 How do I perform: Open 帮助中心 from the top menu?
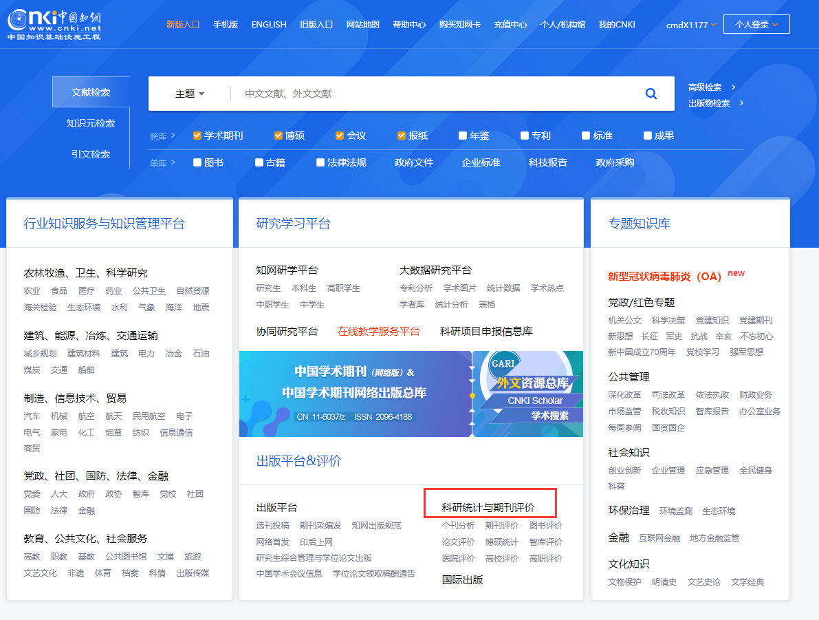[x=410, y=25]
